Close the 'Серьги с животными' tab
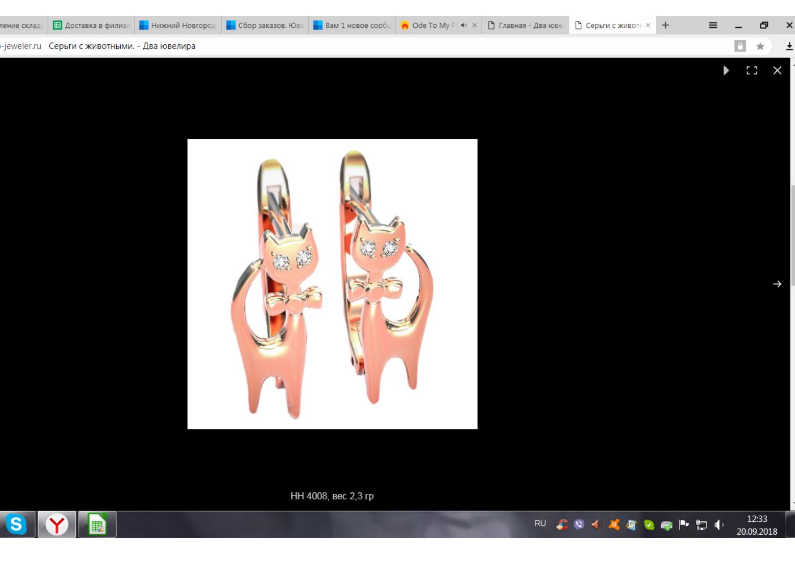The width and height of the screenshot is (795, 562). point(648,25)
